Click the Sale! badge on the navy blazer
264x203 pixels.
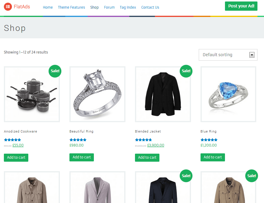click(x=186, y=176)
